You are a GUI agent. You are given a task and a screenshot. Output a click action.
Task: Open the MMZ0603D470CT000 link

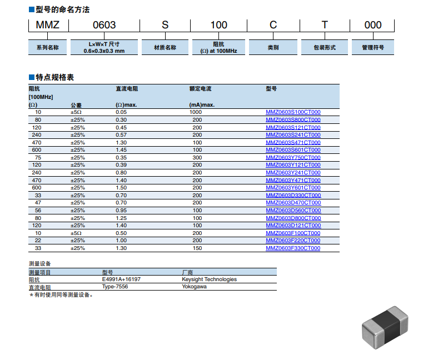293,203
